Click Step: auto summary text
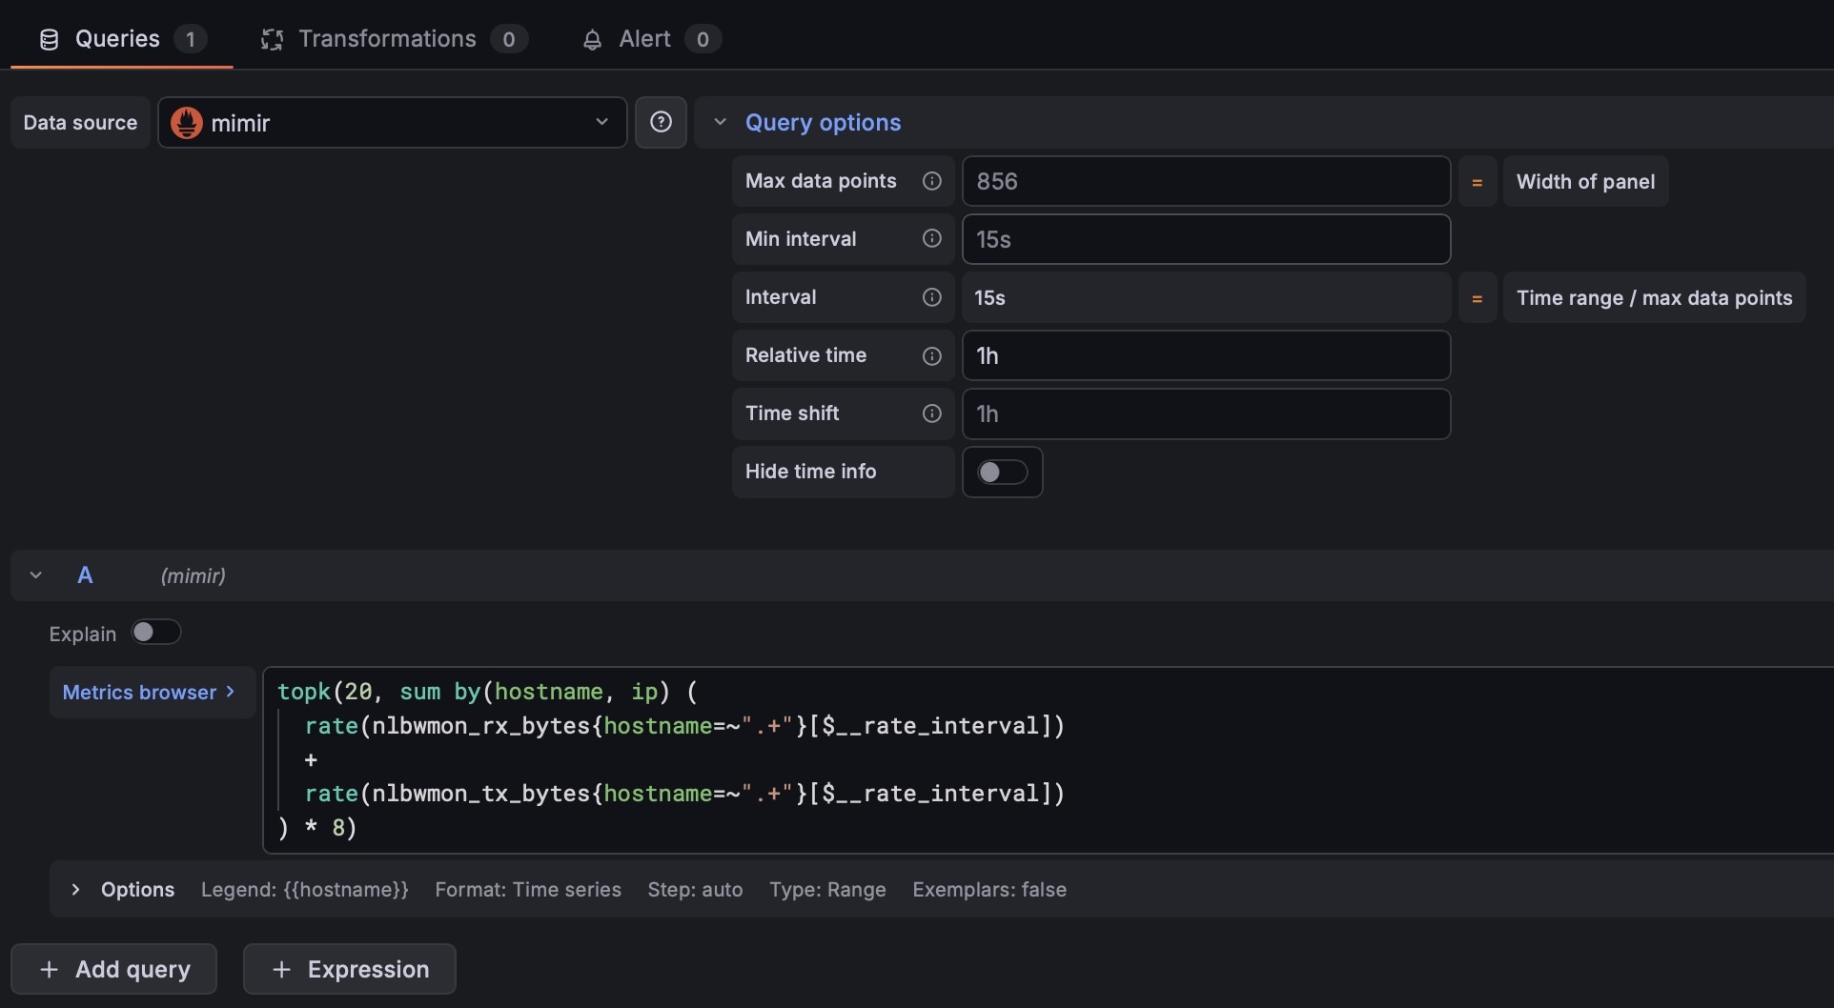The image size is (1834, 1008). 695,890
